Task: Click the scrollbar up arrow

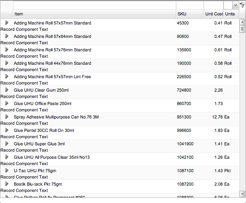Action: pos(242,22)
